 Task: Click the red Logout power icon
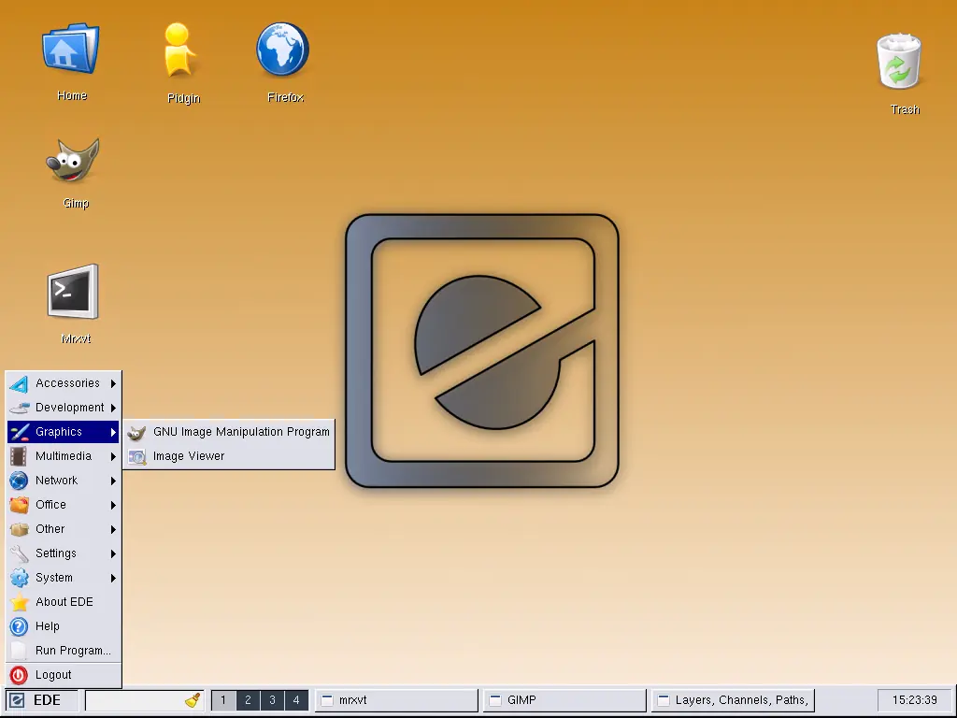click(19, 675)
